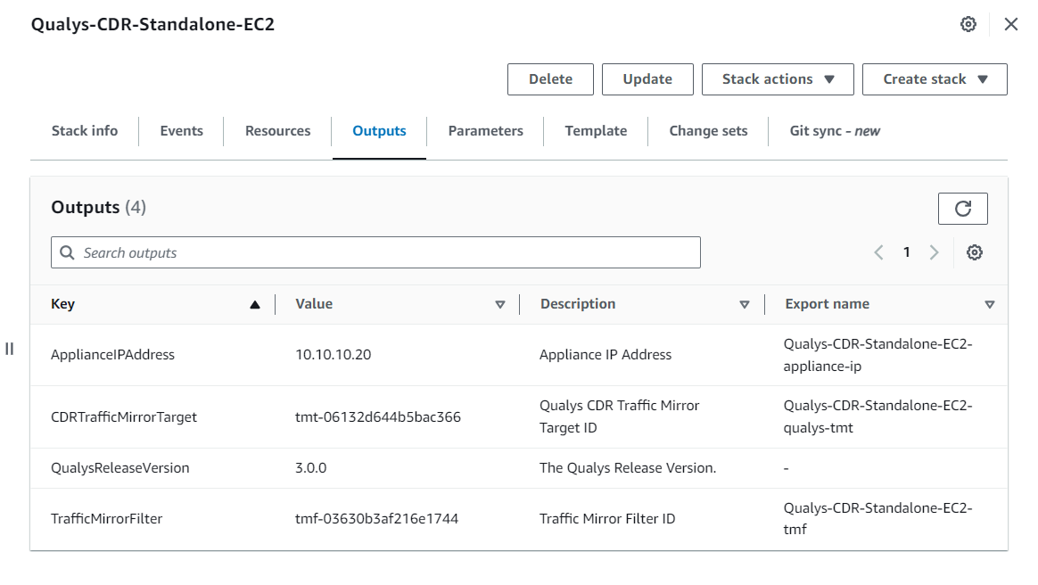Click the Qualys-CDR-Standalone-EC2 title
The height and width of the screenshot is (585, 1038).
(x=152, y=24)
